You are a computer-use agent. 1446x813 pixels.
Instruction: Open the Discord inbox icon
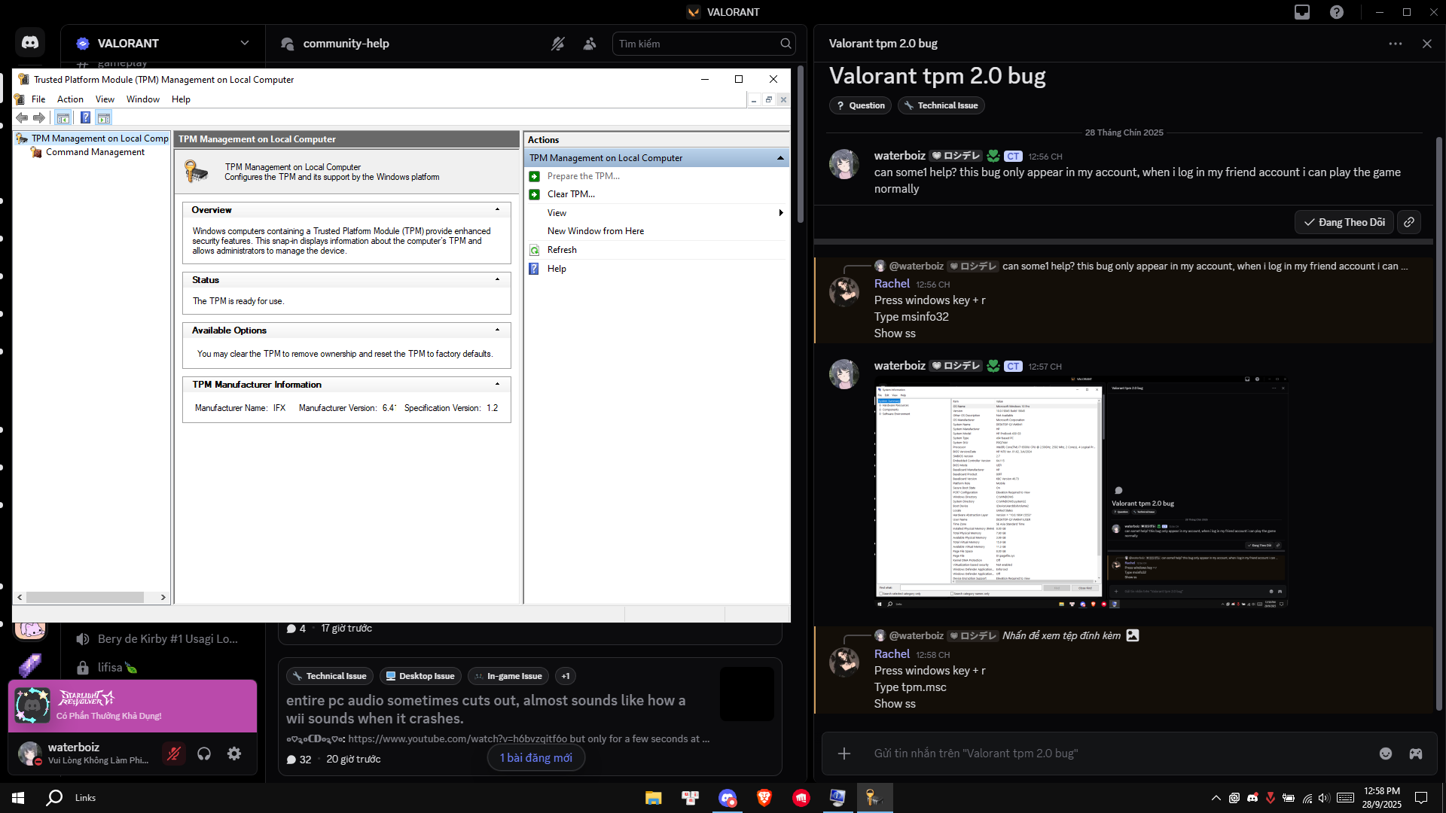click(1302, 12)
